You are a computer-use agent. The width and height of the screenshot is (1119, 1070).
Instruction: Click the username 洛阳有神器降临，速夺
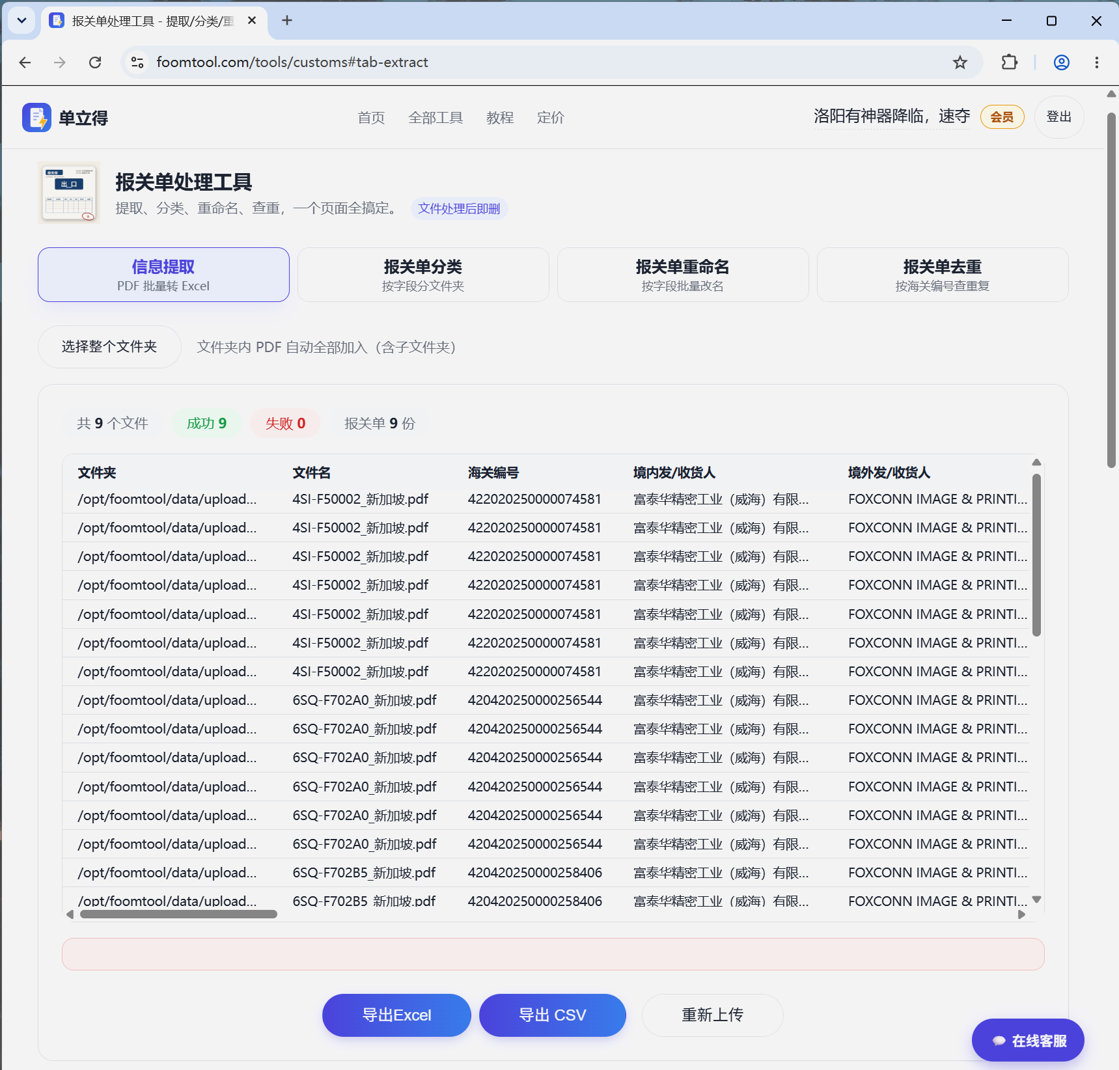click(x=892, y=117)
